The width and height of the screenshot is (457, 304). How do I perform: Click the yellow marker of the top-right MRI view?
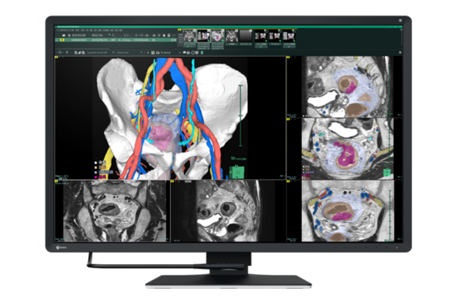click(x=289, y=57)
